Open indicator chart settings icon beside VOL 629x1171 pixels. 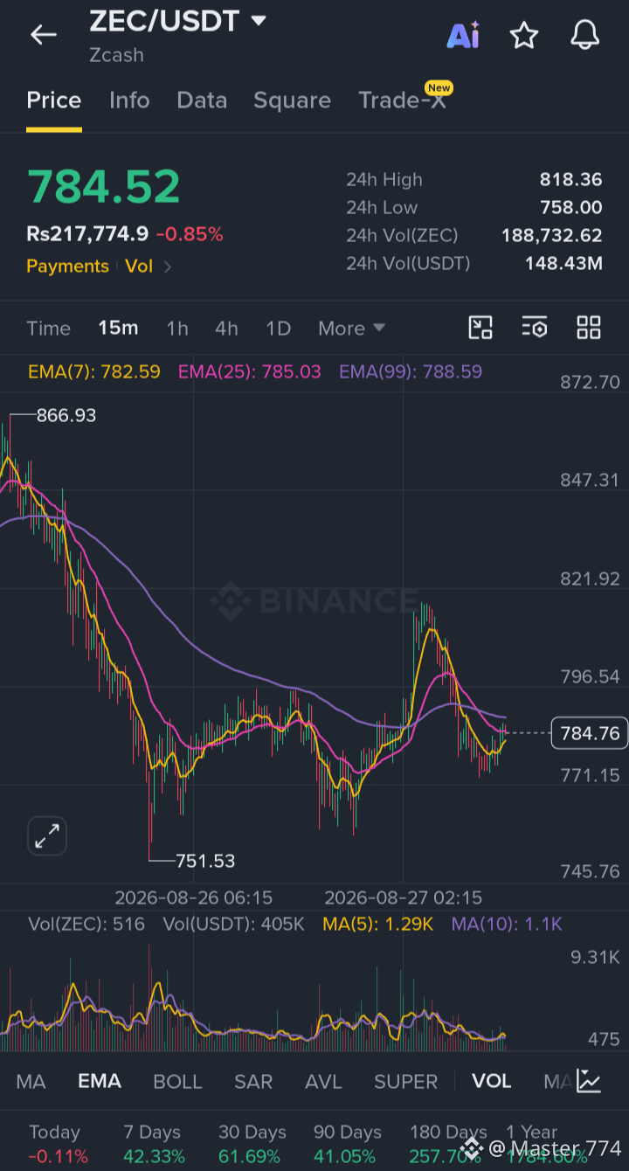(x=589, y=1081)
